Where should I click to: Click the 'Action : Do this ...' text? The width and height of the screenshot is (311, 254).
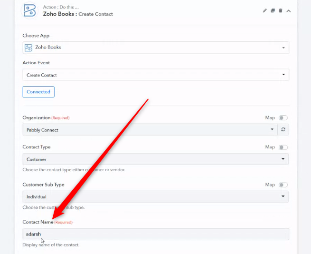click(x=61, y=7)
